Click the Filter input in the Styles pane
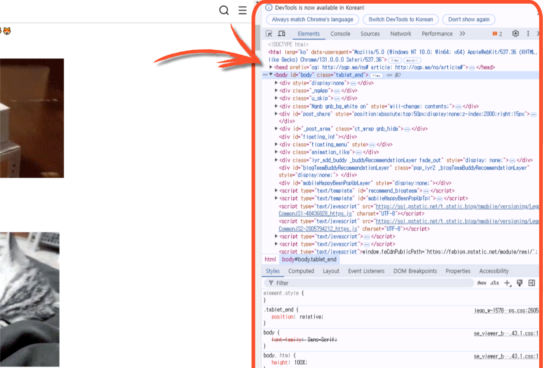The image size is (543, 368). [x=369, y=283]
